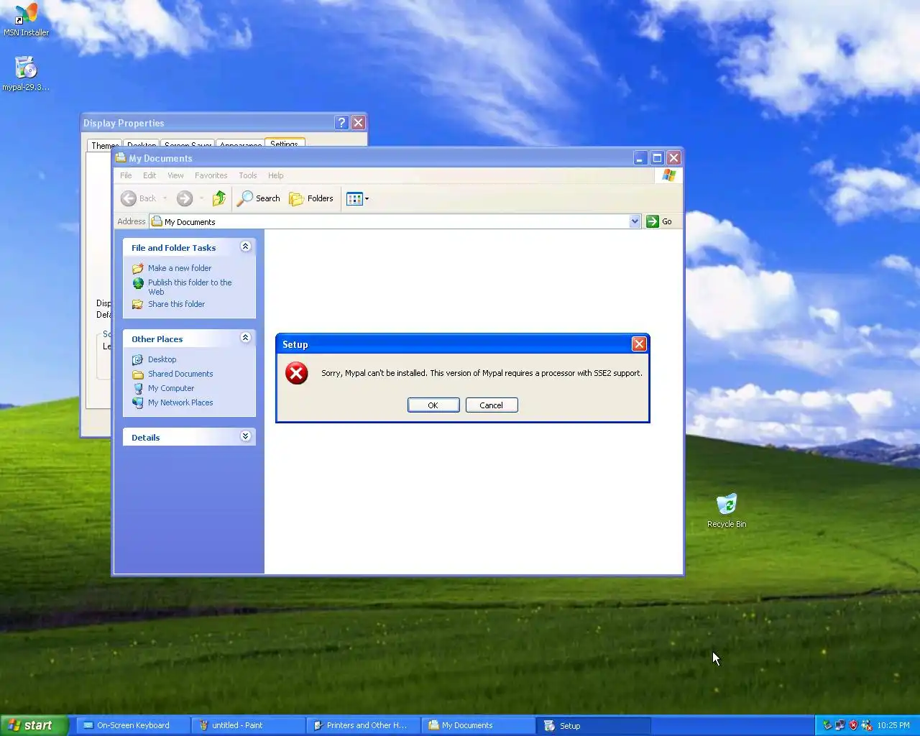920x736 pixels.
Task: Click the system clock showing 10:25 PM
Action: pos(893,725)
